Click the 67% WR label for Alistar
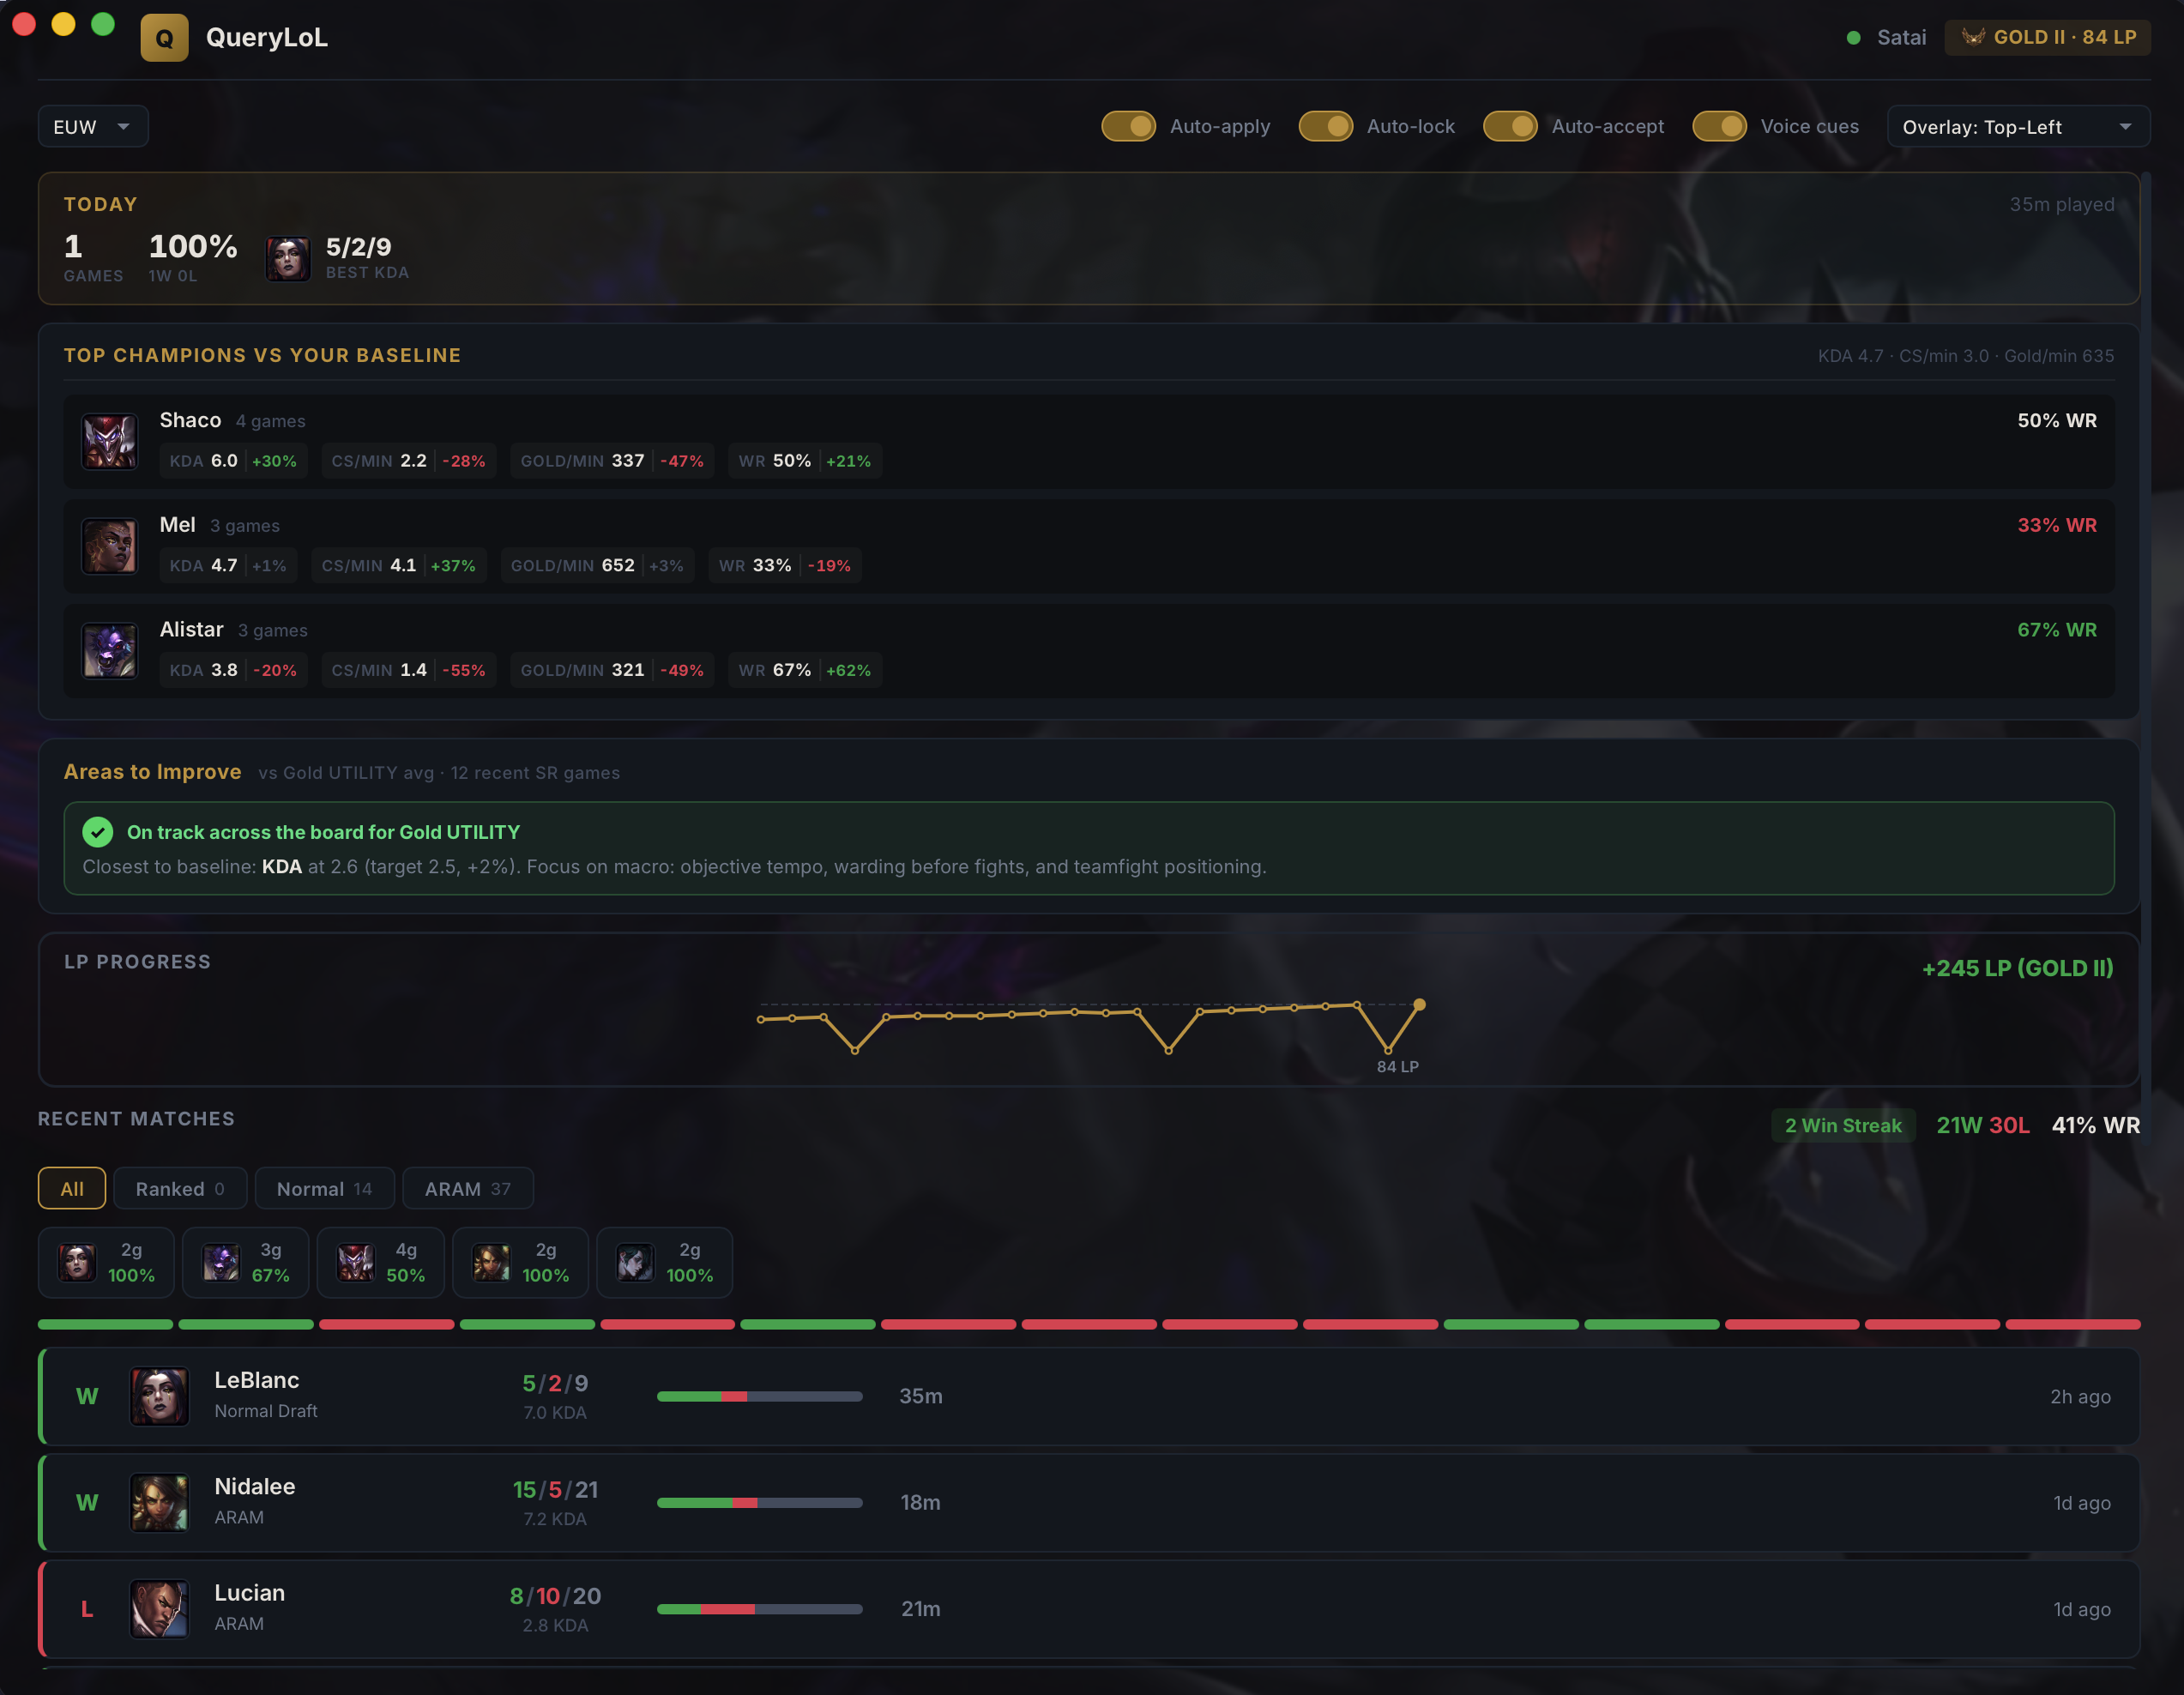 2057,630
